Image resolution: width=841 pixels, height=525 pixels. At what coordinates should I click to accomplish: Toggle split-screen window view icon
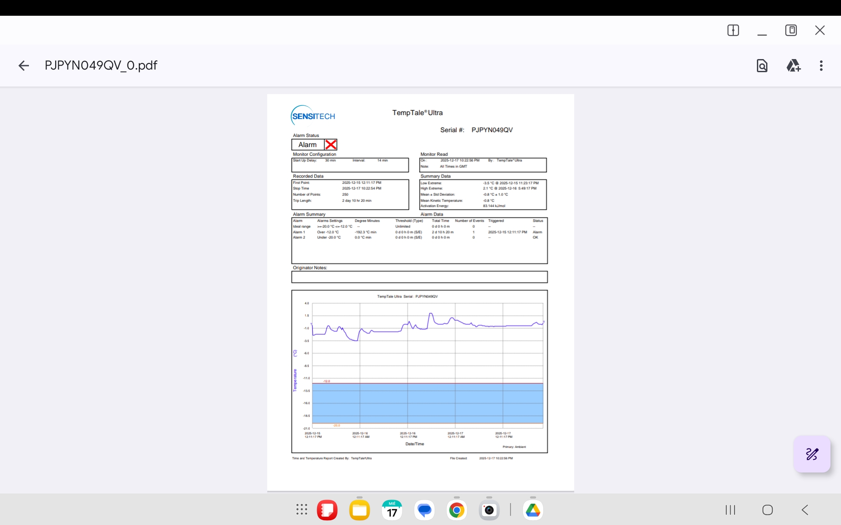click(x=733, y=30)
